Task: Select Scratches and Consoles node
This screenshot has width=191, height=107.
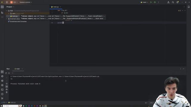Action: (x=17, y=21)
